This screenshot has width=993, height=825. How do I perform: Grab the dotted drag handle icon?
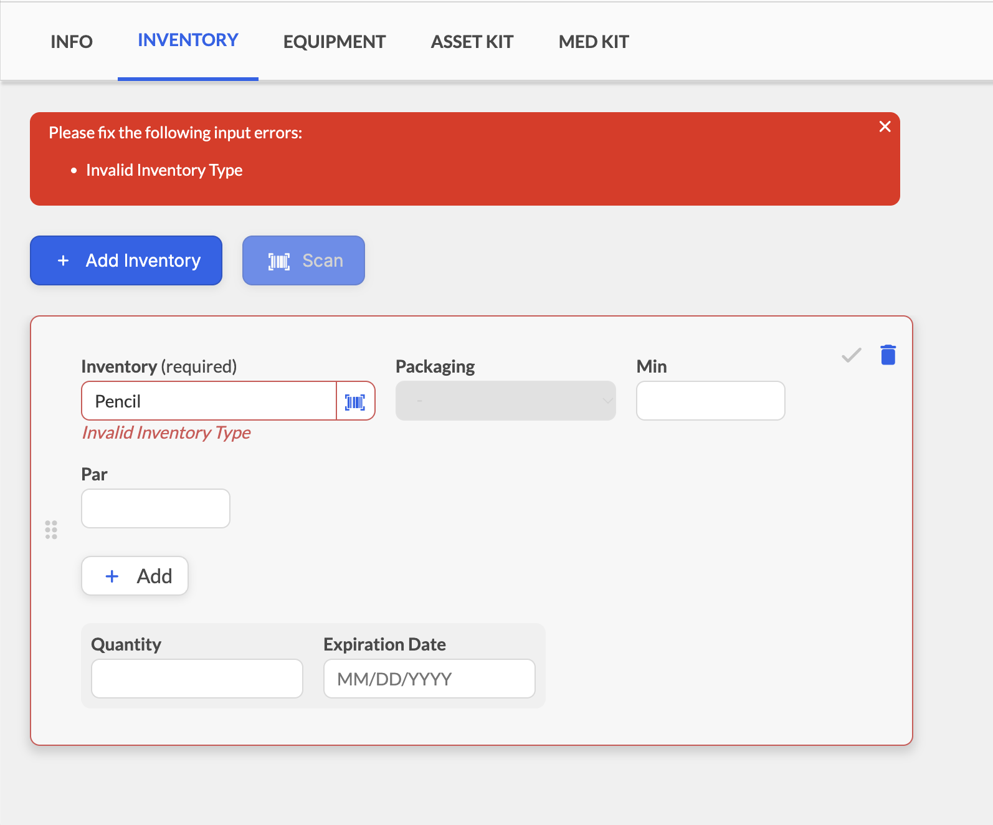coord(51,530)
